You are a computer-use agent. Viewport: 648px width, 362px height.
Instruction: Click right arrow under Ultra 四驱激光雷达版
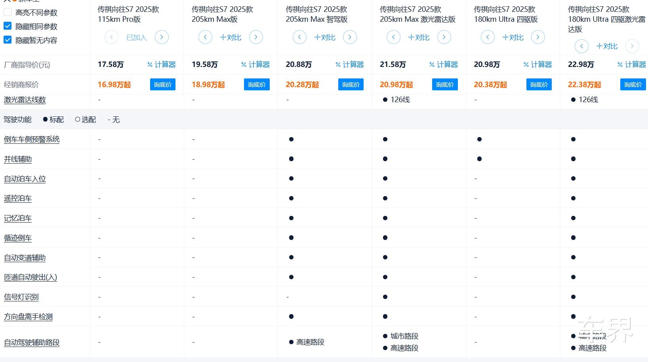coord(632,46)
